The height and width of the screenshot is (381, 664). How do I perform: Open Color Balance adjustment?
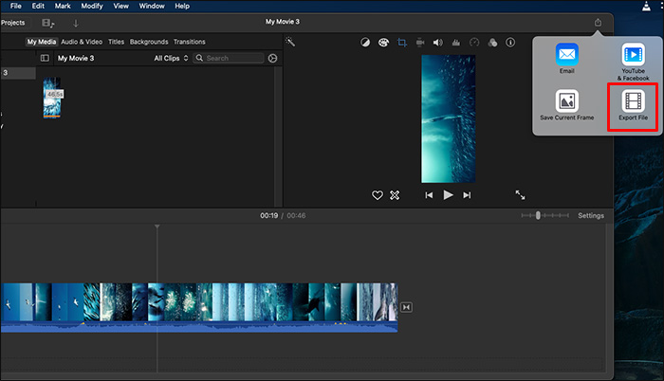365,43
